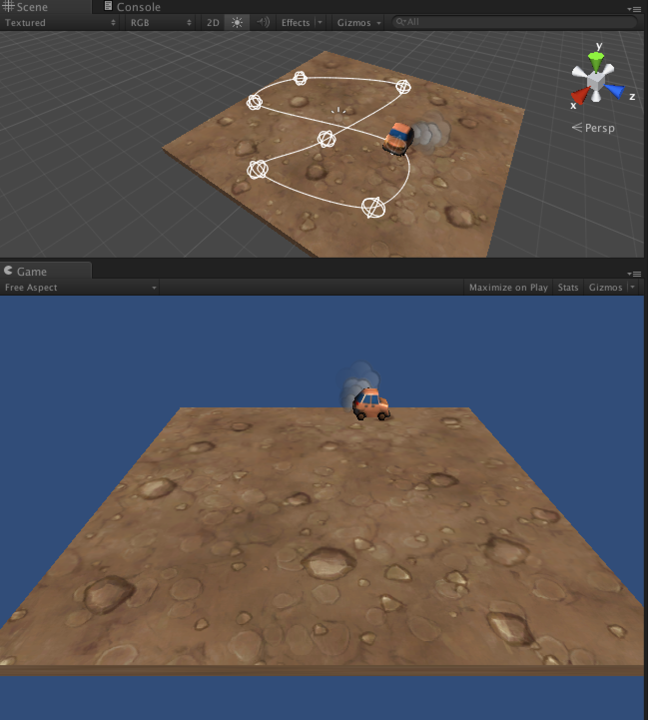Click the center cube of orientation gizmo
Screen dimensions: 648x720
click(x=595, y=80)
